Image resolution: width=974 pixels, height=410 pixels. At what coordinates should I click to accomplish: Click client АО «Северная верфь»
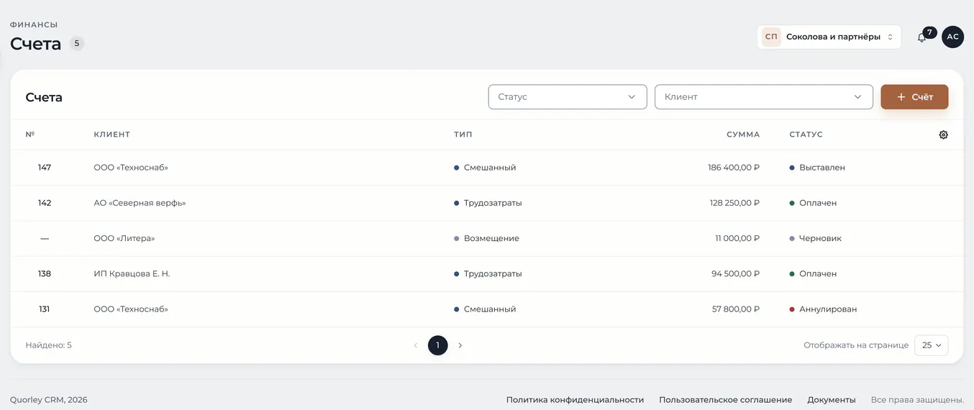140,203
